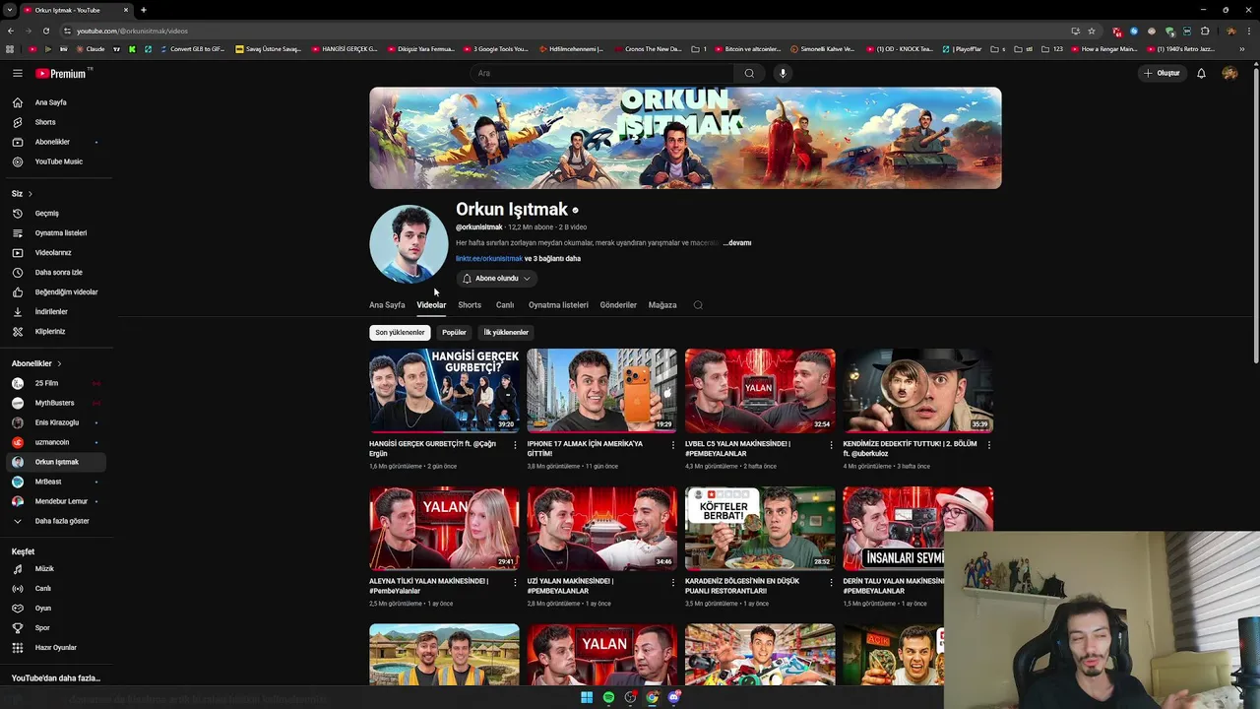1260x709 pixels.
Task: Open a new Chrome tab
Action: (144, 10)
